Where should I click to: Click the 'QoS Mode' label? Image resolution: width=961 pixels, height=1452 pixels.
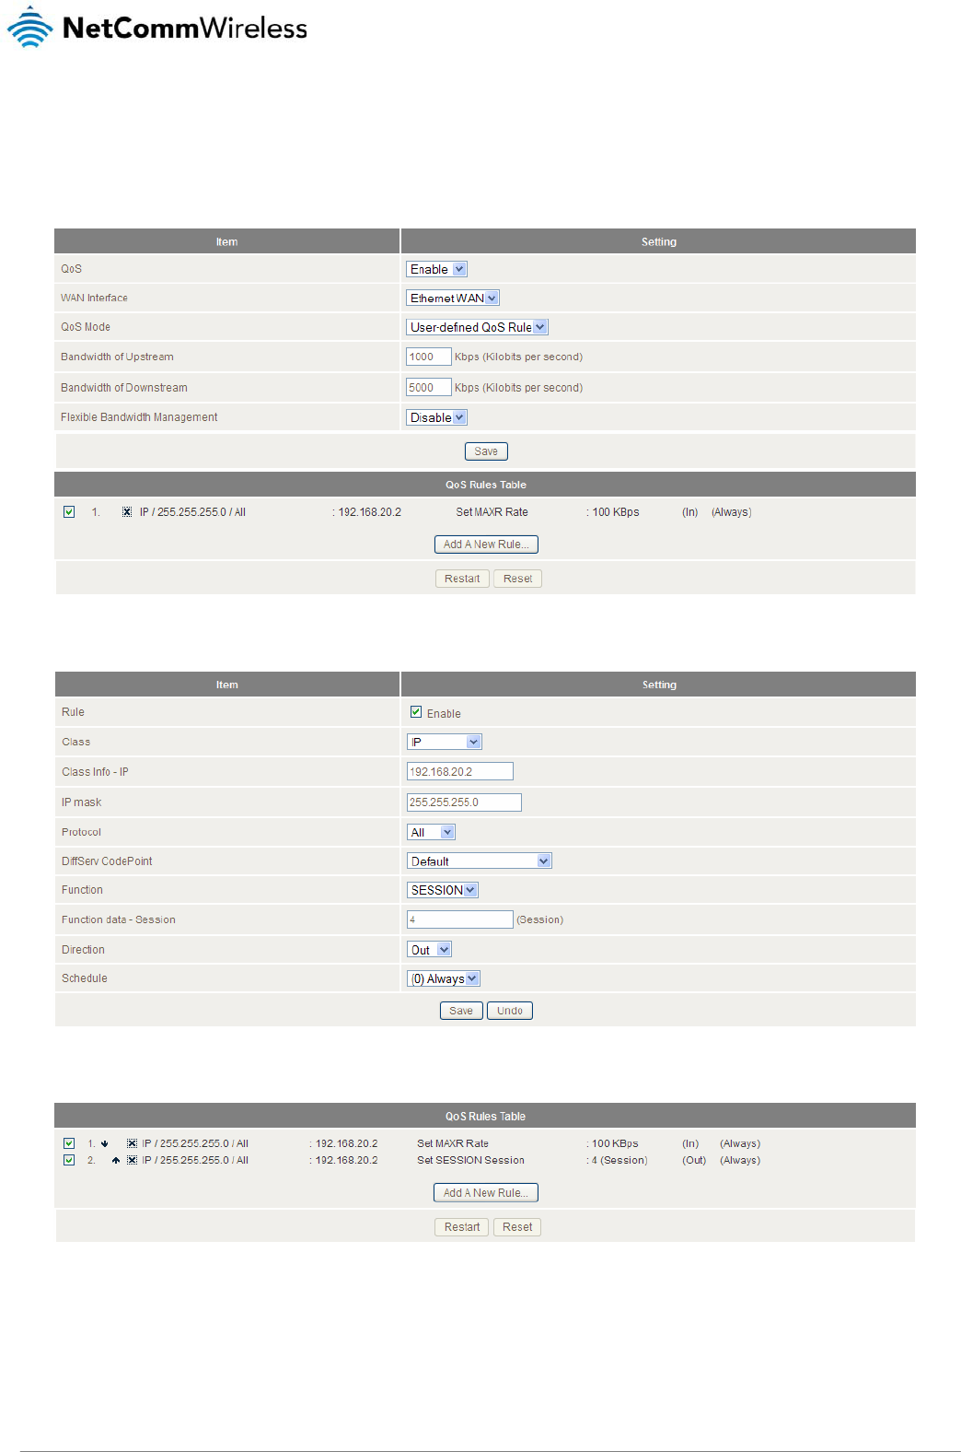coord(86,327)
